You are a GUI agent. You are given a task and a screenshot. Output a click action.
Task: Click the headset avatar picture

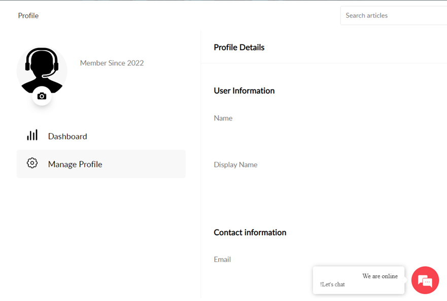point(42,69)
